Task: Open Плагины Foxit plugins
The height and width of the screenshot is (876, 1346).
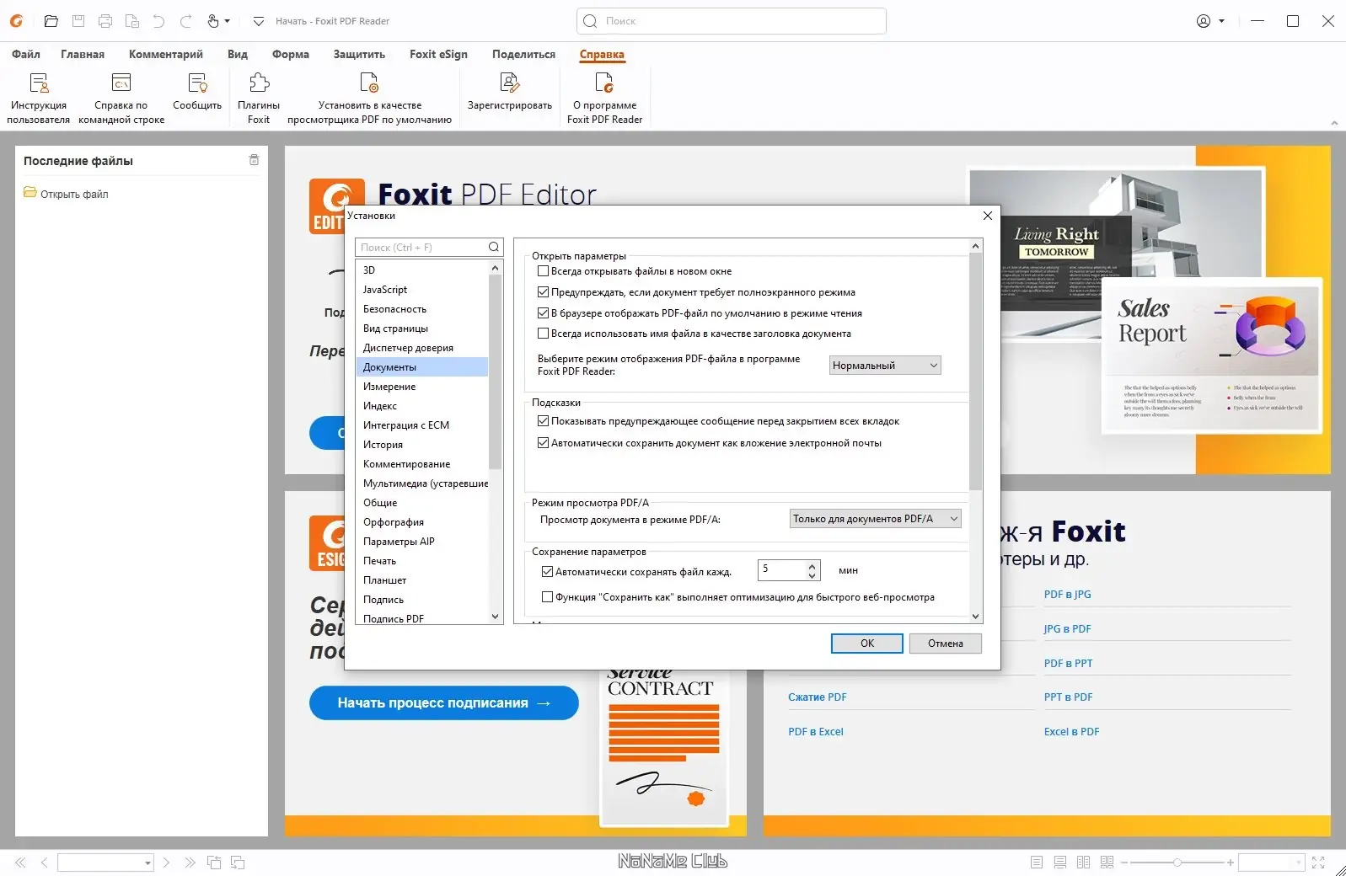Action: (x=259, y=98)
